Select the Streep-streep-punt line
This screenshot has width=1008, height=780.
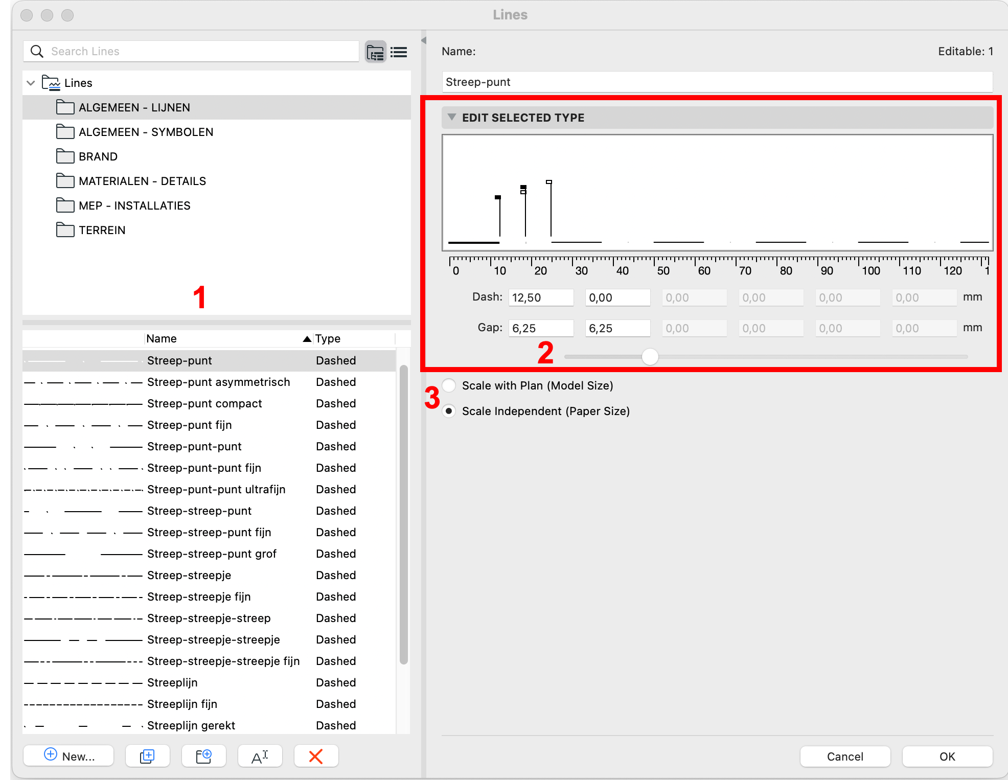tap(209, 511)
